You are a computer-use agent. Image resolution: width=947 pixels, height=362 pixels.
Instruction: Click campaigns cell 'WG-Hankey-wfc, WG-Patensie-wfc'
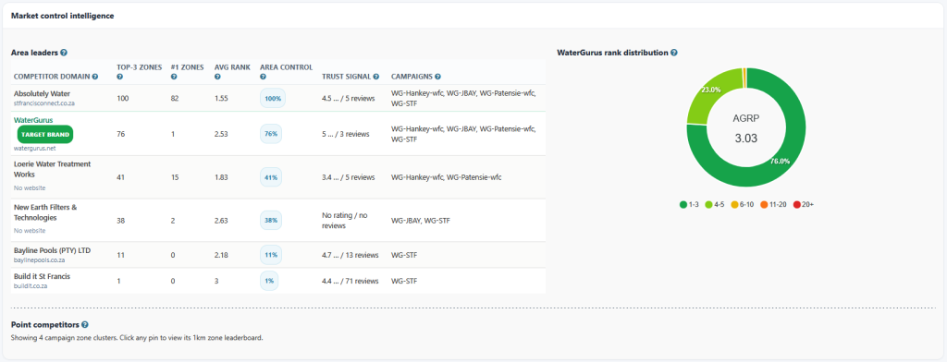point(447,177)
